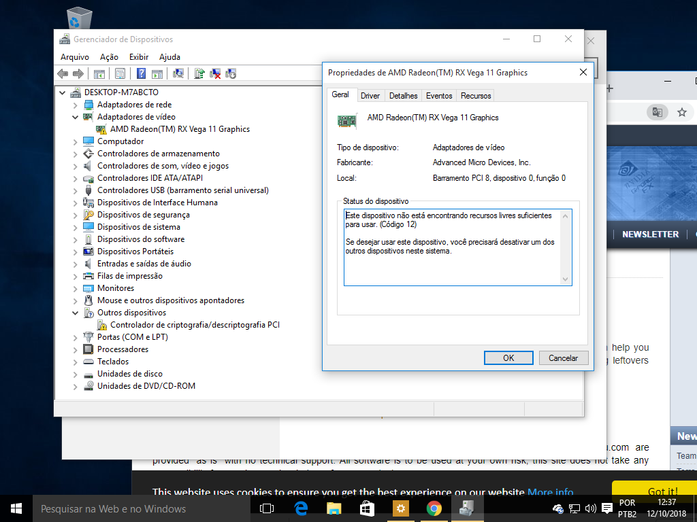Screen dimensions: 697x522
Task: Click the Update driver toolbar icon
Action: 199,73
